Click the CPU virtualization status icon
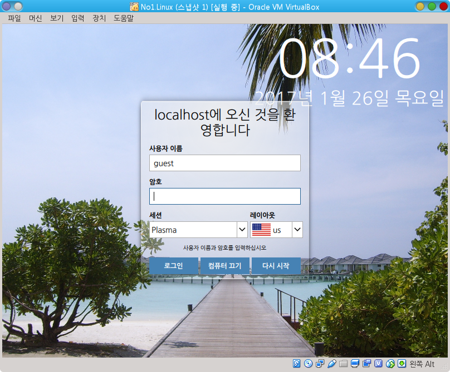This screenshot has width=450, height=372. (x=379, y=364)
